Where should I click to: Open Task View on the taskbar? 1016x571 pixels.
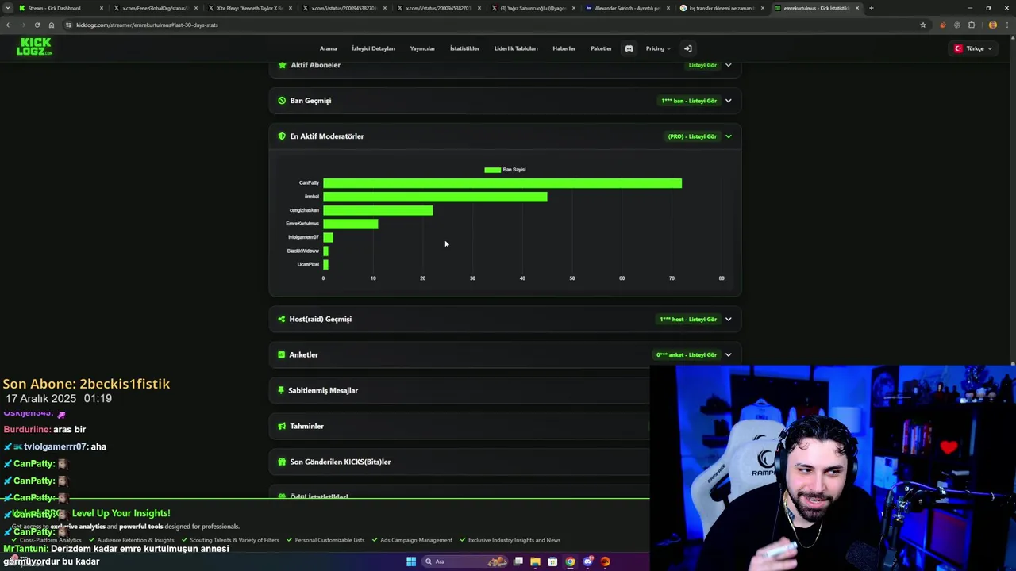point(518,561)
